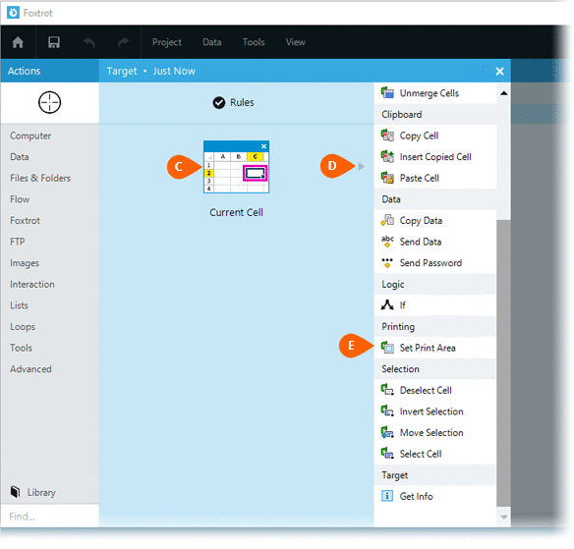This screenshot has width=574, height=549.
Task: Click the Set Print Area icon
Action: coord(387,348)
